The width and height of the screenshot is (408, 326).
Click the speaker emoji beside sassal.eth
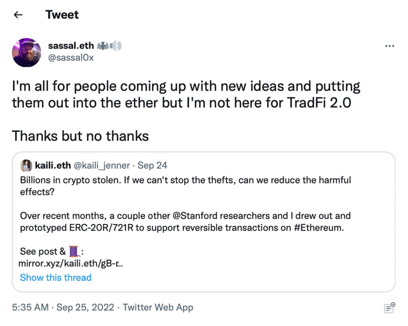coord(115,46)
